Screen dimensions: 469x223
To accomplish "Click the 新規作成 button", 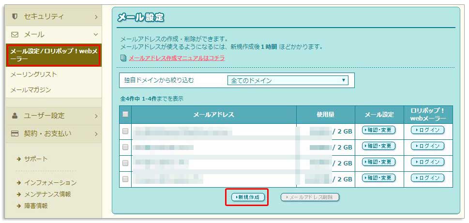I will coord(248,197).
